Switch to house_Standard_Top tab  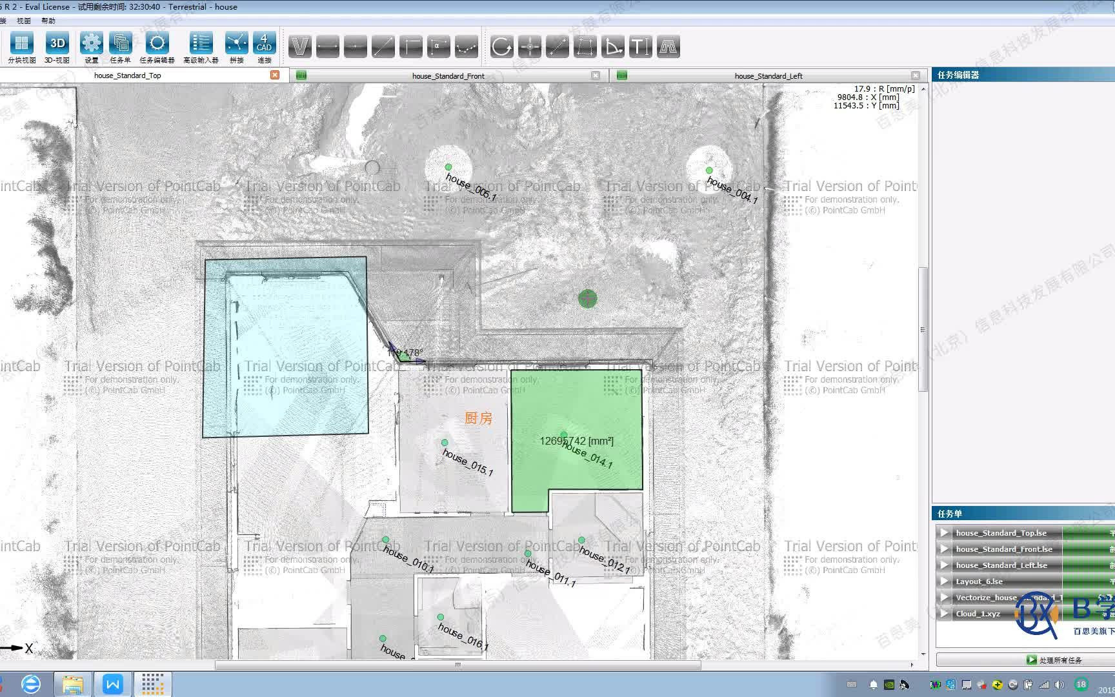(128, 76)
